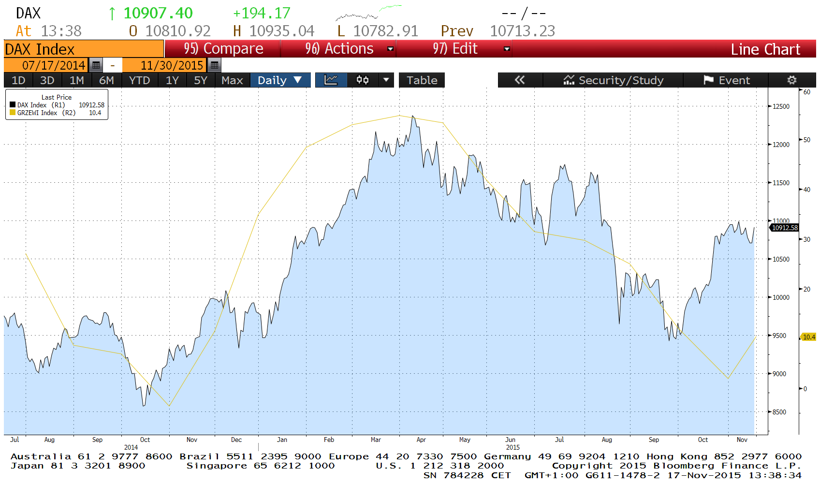Select the 3D range tab
Viewport: 820px width, 484px height.
pos(47,80)
